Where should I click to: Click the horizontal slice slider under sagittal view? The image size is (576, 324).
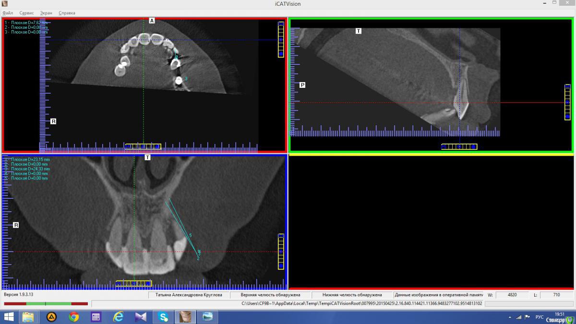[x=459, y=146]
